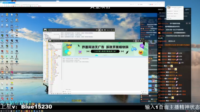The image size is (200, 112).
Task: Click the search icon in the back YY sidebar toolbar
Action: click(x=51, y=33)
